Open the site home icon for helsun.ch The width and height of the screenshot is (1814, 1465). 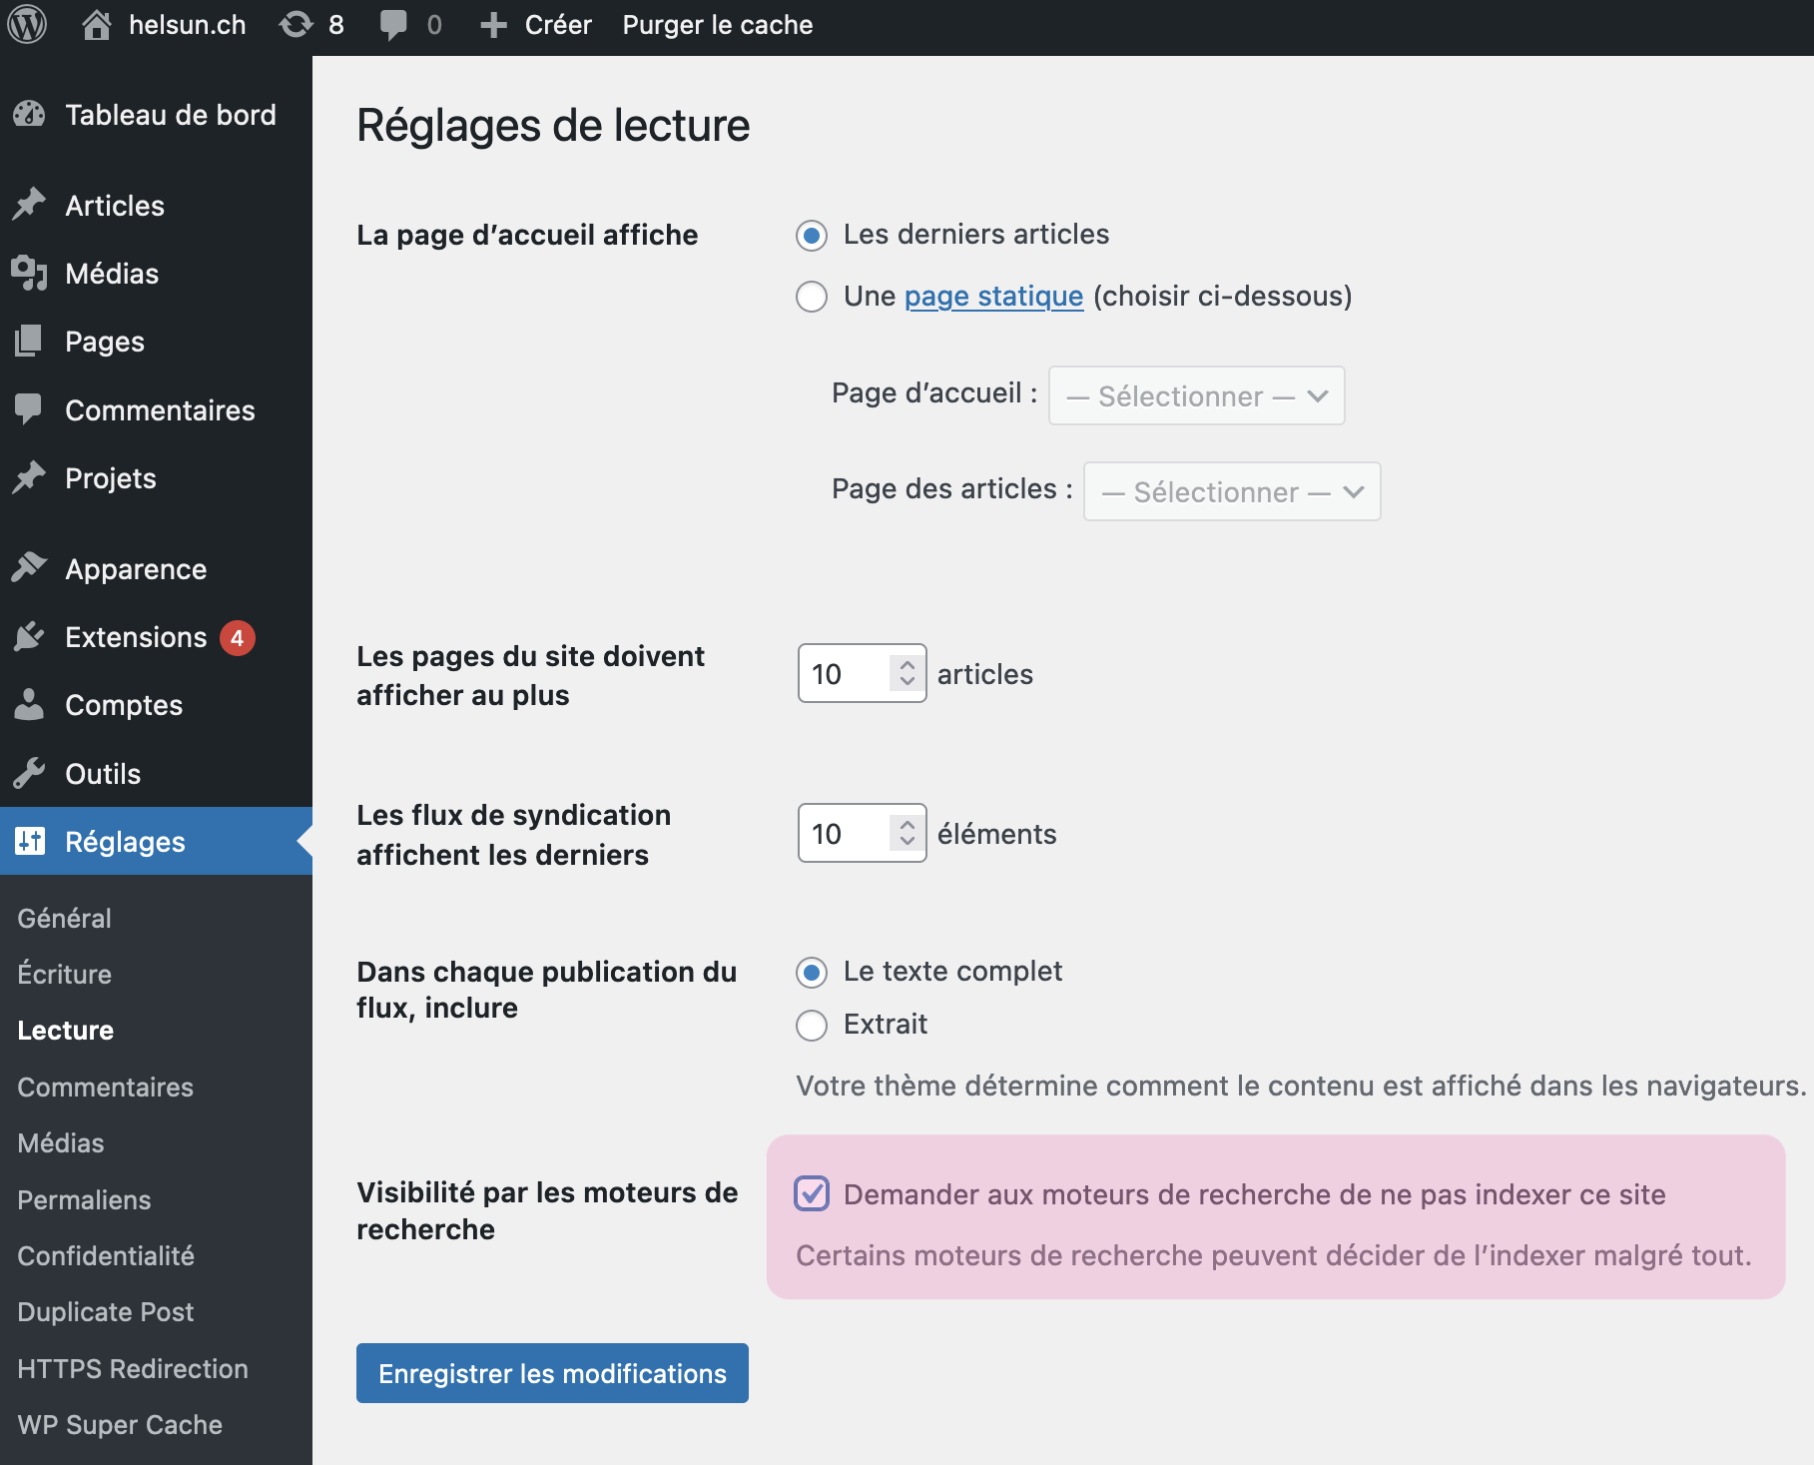pyautogui.click(x=97, y=24)
